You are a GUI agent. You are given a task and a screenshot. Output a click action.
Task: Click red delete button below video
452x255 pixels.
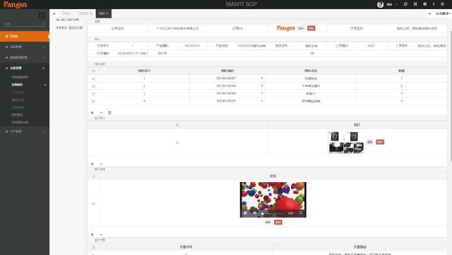point(278,222)
